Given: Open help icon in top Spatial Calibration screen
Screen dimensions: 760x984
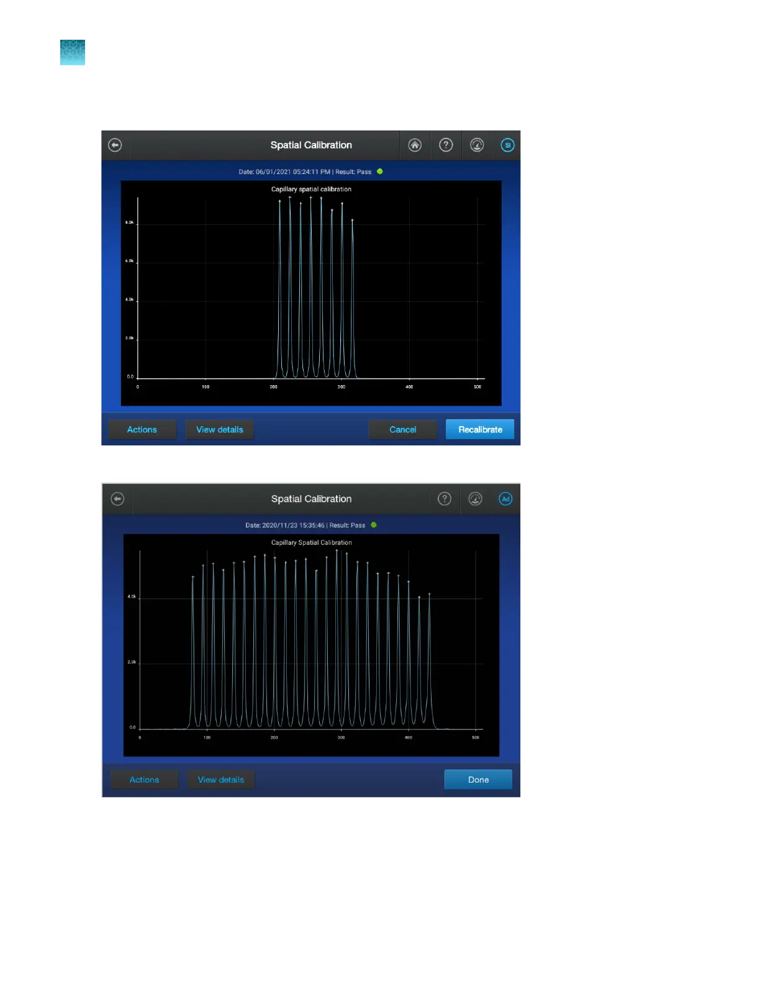Looking at the screenshot, I should 446,145.
